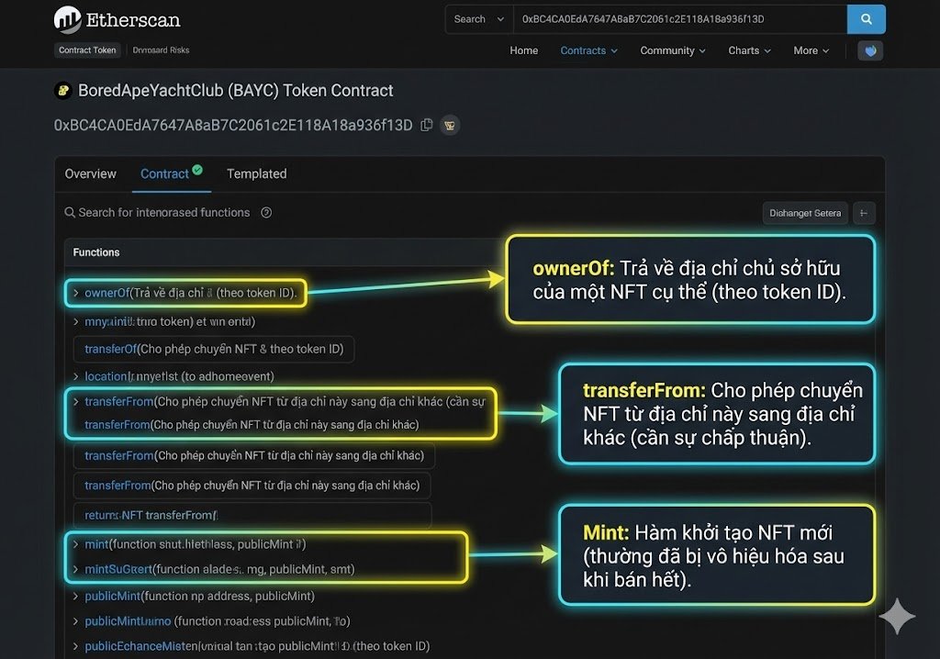The image size is (940, 659).
Task: Click the filter icon beside Dishanget Setera
Action: [863, 213]
